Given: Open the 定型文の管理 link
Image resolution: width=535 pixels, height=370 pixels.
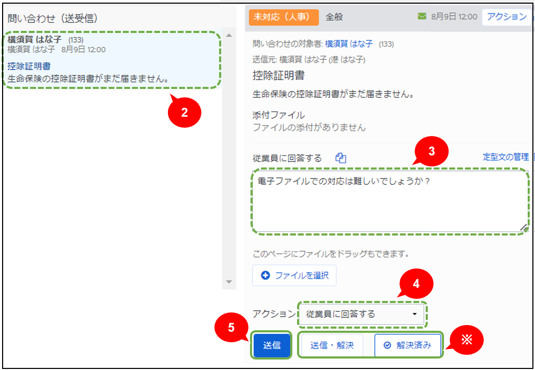Looking at the screenshot, I should coord(505,156).
